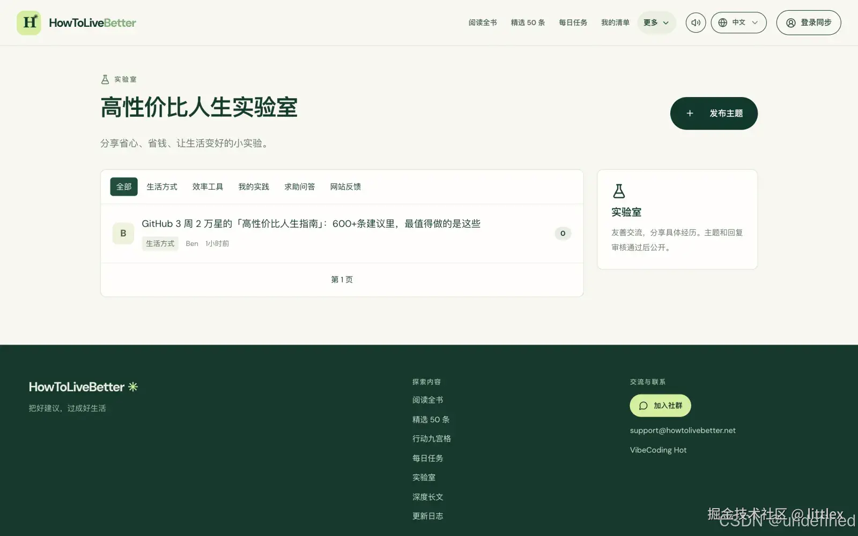Switch to the 生活方式 category tab
Viewport: 858px width, 536px height.
point(162,187)
